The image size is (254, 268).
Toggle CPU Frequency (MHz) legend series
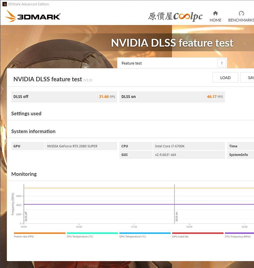(x=239, y=235)
